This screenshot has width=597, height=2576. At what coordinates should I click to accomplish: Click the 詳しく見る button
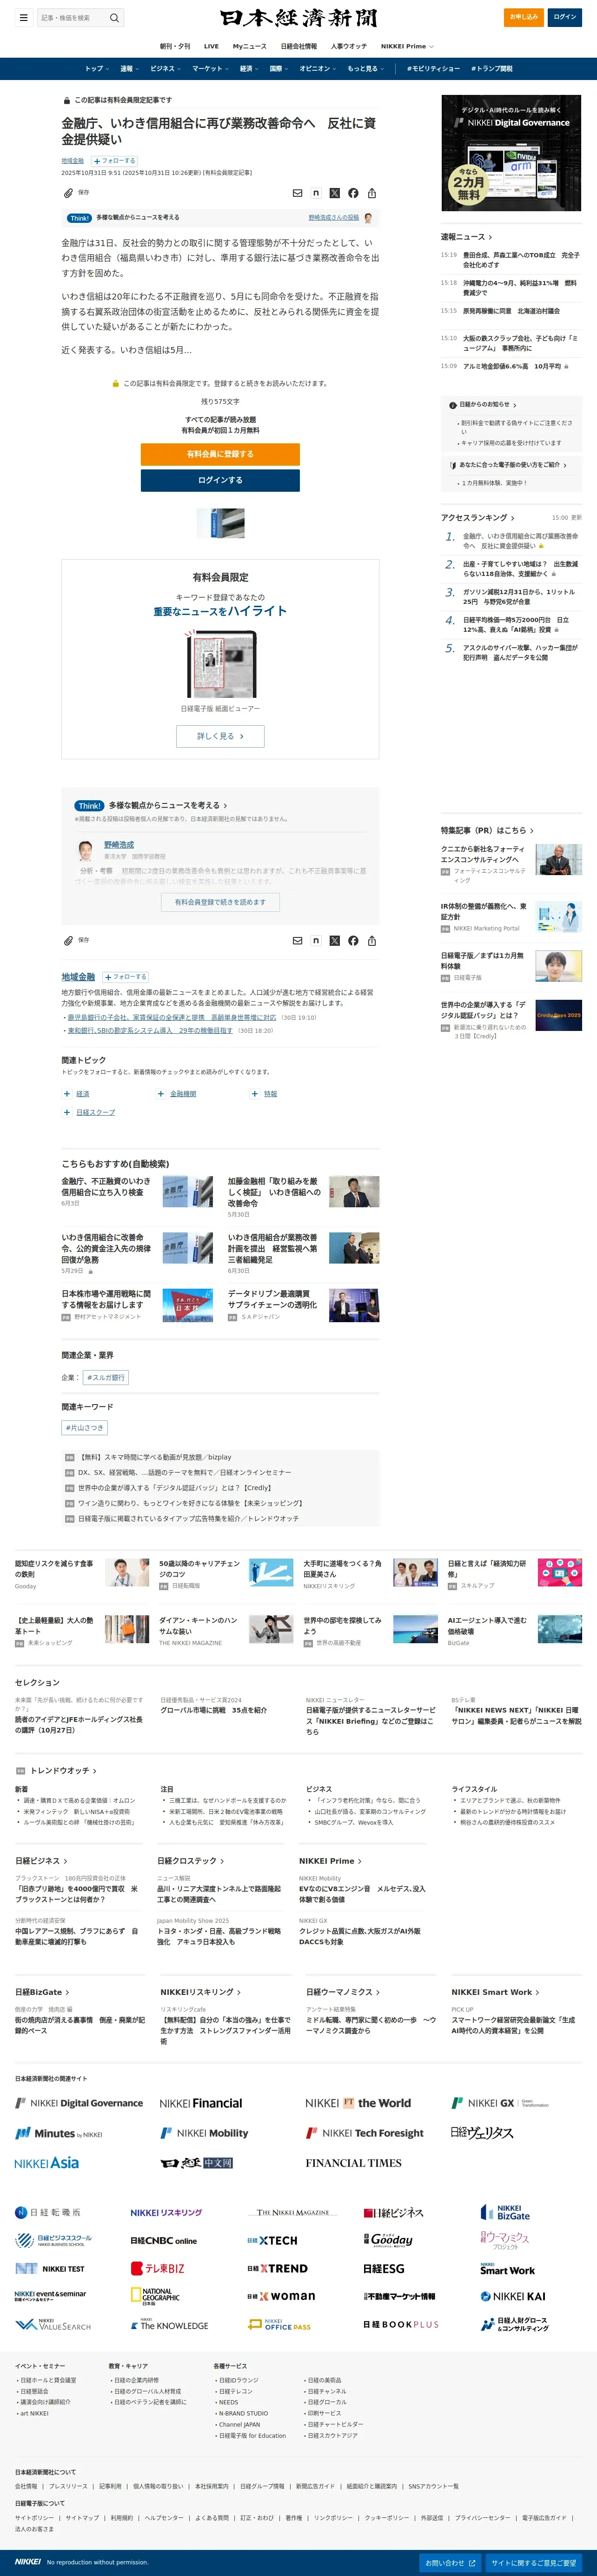click(x=220, y=736)
